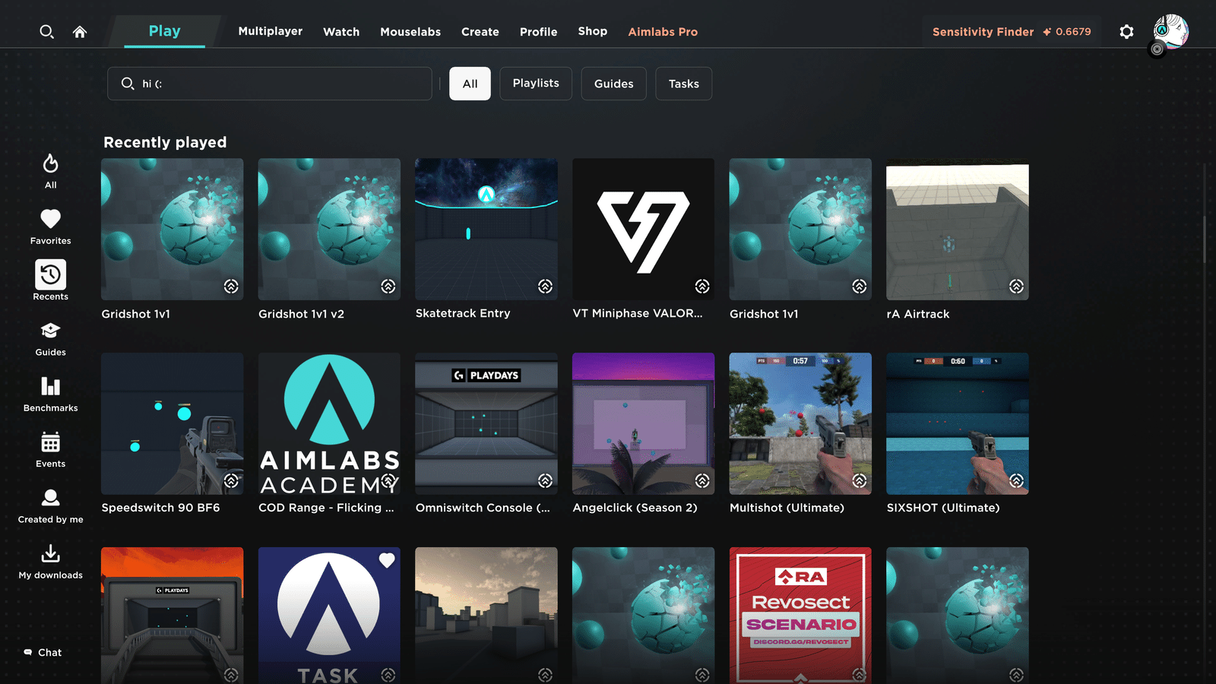The width and height of the screenshot is (1216, 684).
Task: Open Benchmarks in the sidebar
Action: pos(50,394)
